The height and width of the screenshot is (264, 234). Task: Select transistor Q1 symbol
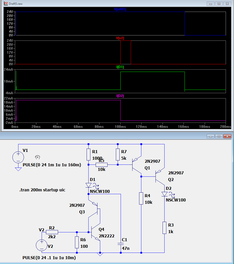point(137,165)
